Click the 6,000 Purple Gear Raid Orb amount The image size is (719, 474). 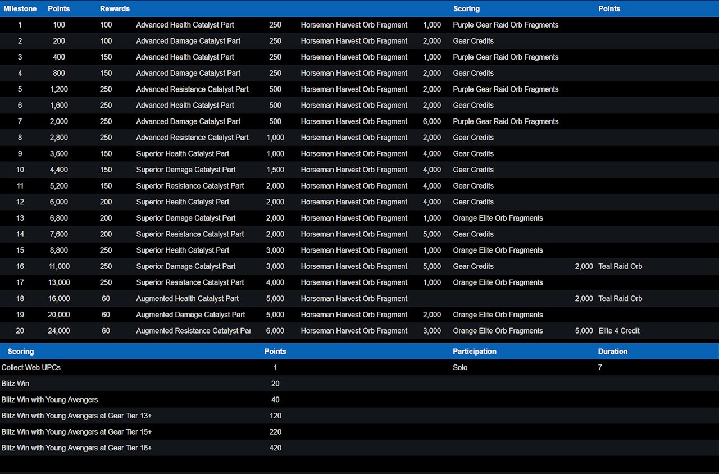(431, 121)
